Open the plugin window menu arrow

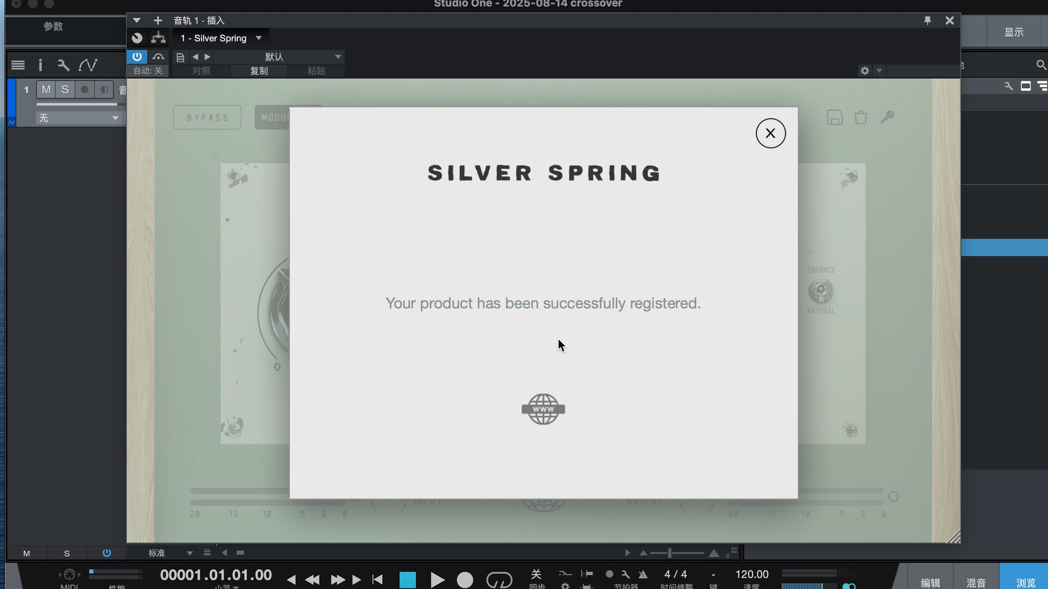(136, 21)
